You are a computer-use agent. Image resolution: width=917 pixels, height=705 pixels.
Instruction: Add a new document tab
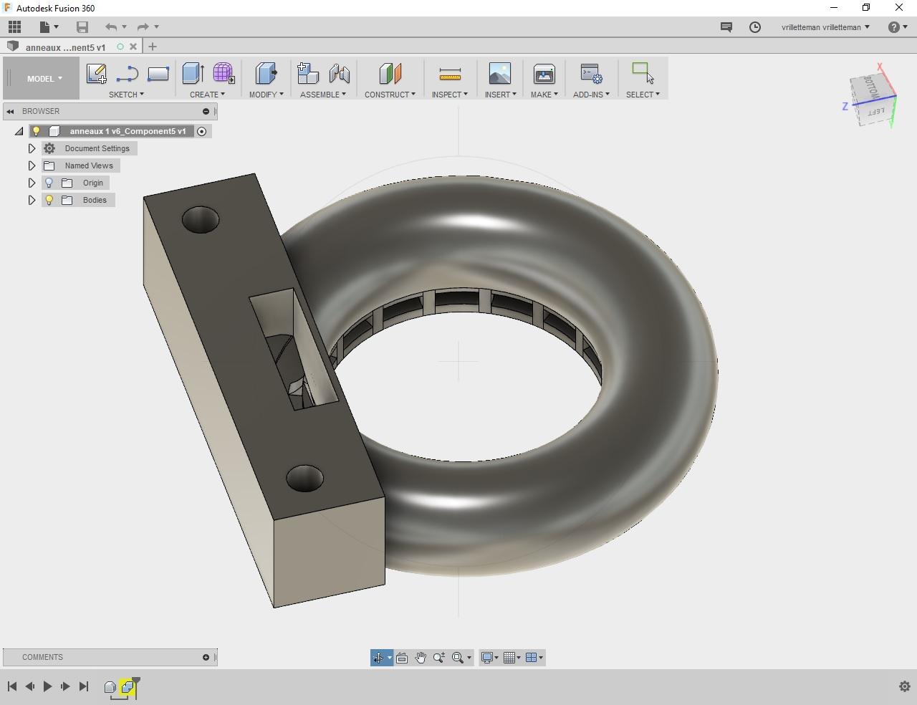[153, 47]
